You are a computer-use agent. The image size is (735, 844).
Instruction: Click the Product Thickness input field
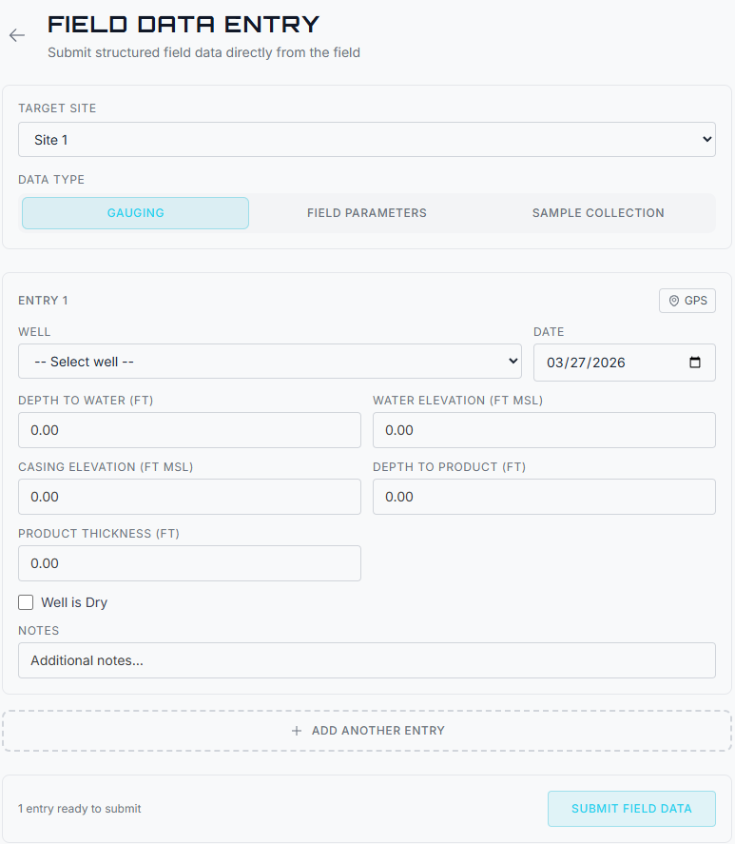[189, 563]
